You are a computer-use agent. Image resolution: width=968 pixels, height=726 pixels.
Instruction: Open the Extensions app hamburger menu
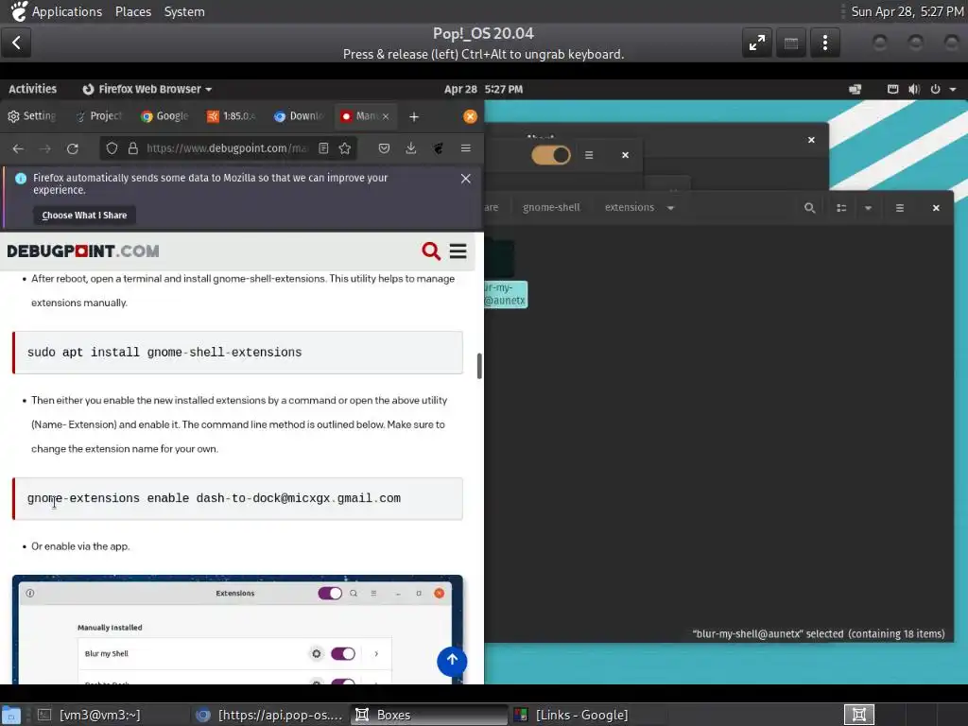(x=589, y=156)
